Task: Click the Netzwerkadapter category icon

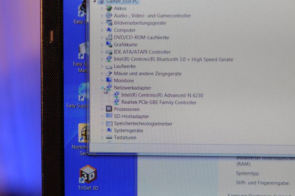Action: (x=109, y=88)
